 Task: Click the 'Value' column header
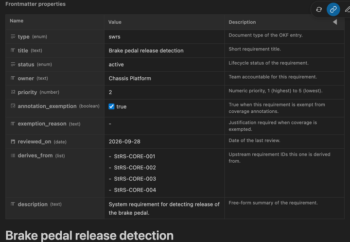115,22
